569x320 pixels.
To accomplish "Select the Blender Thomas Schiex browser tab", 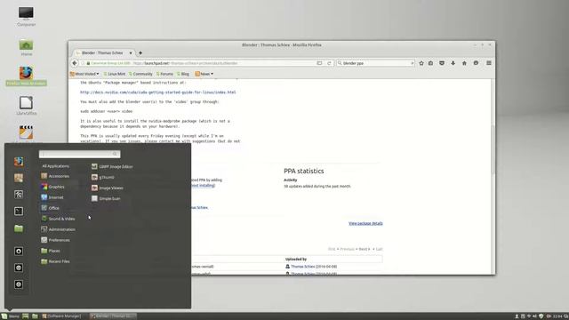I will tap(102, 53).
